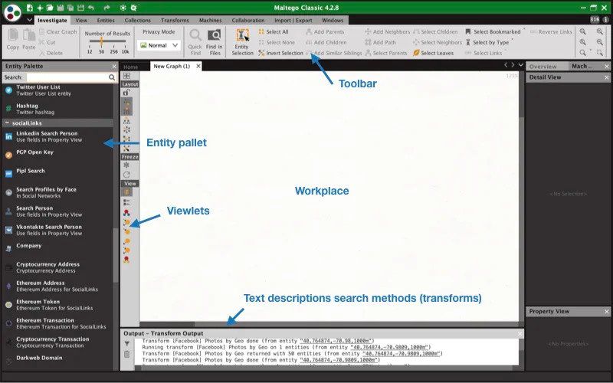Click the tab scroll left arrow
Image resolution: width=613 pixels, height=383 pixels.
(506, 65)
